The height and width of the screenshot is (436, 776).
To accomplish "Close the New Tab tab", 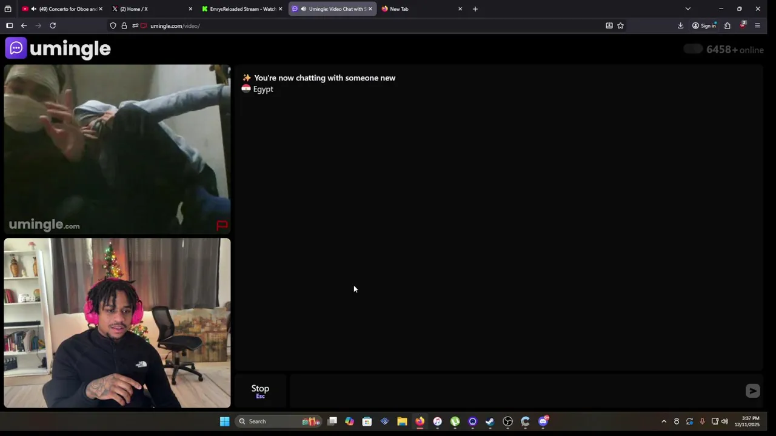I will tap(460, 9).
